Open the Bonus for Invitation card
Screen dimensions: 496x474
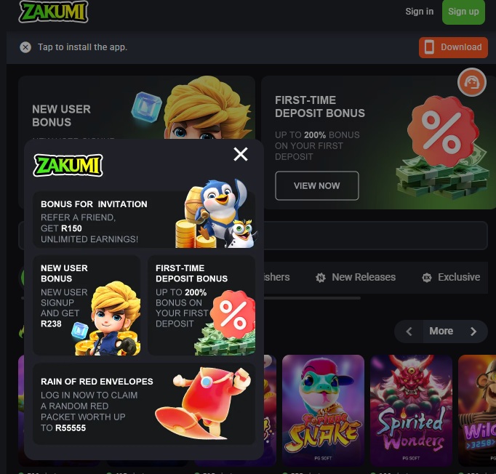[144, 220]
